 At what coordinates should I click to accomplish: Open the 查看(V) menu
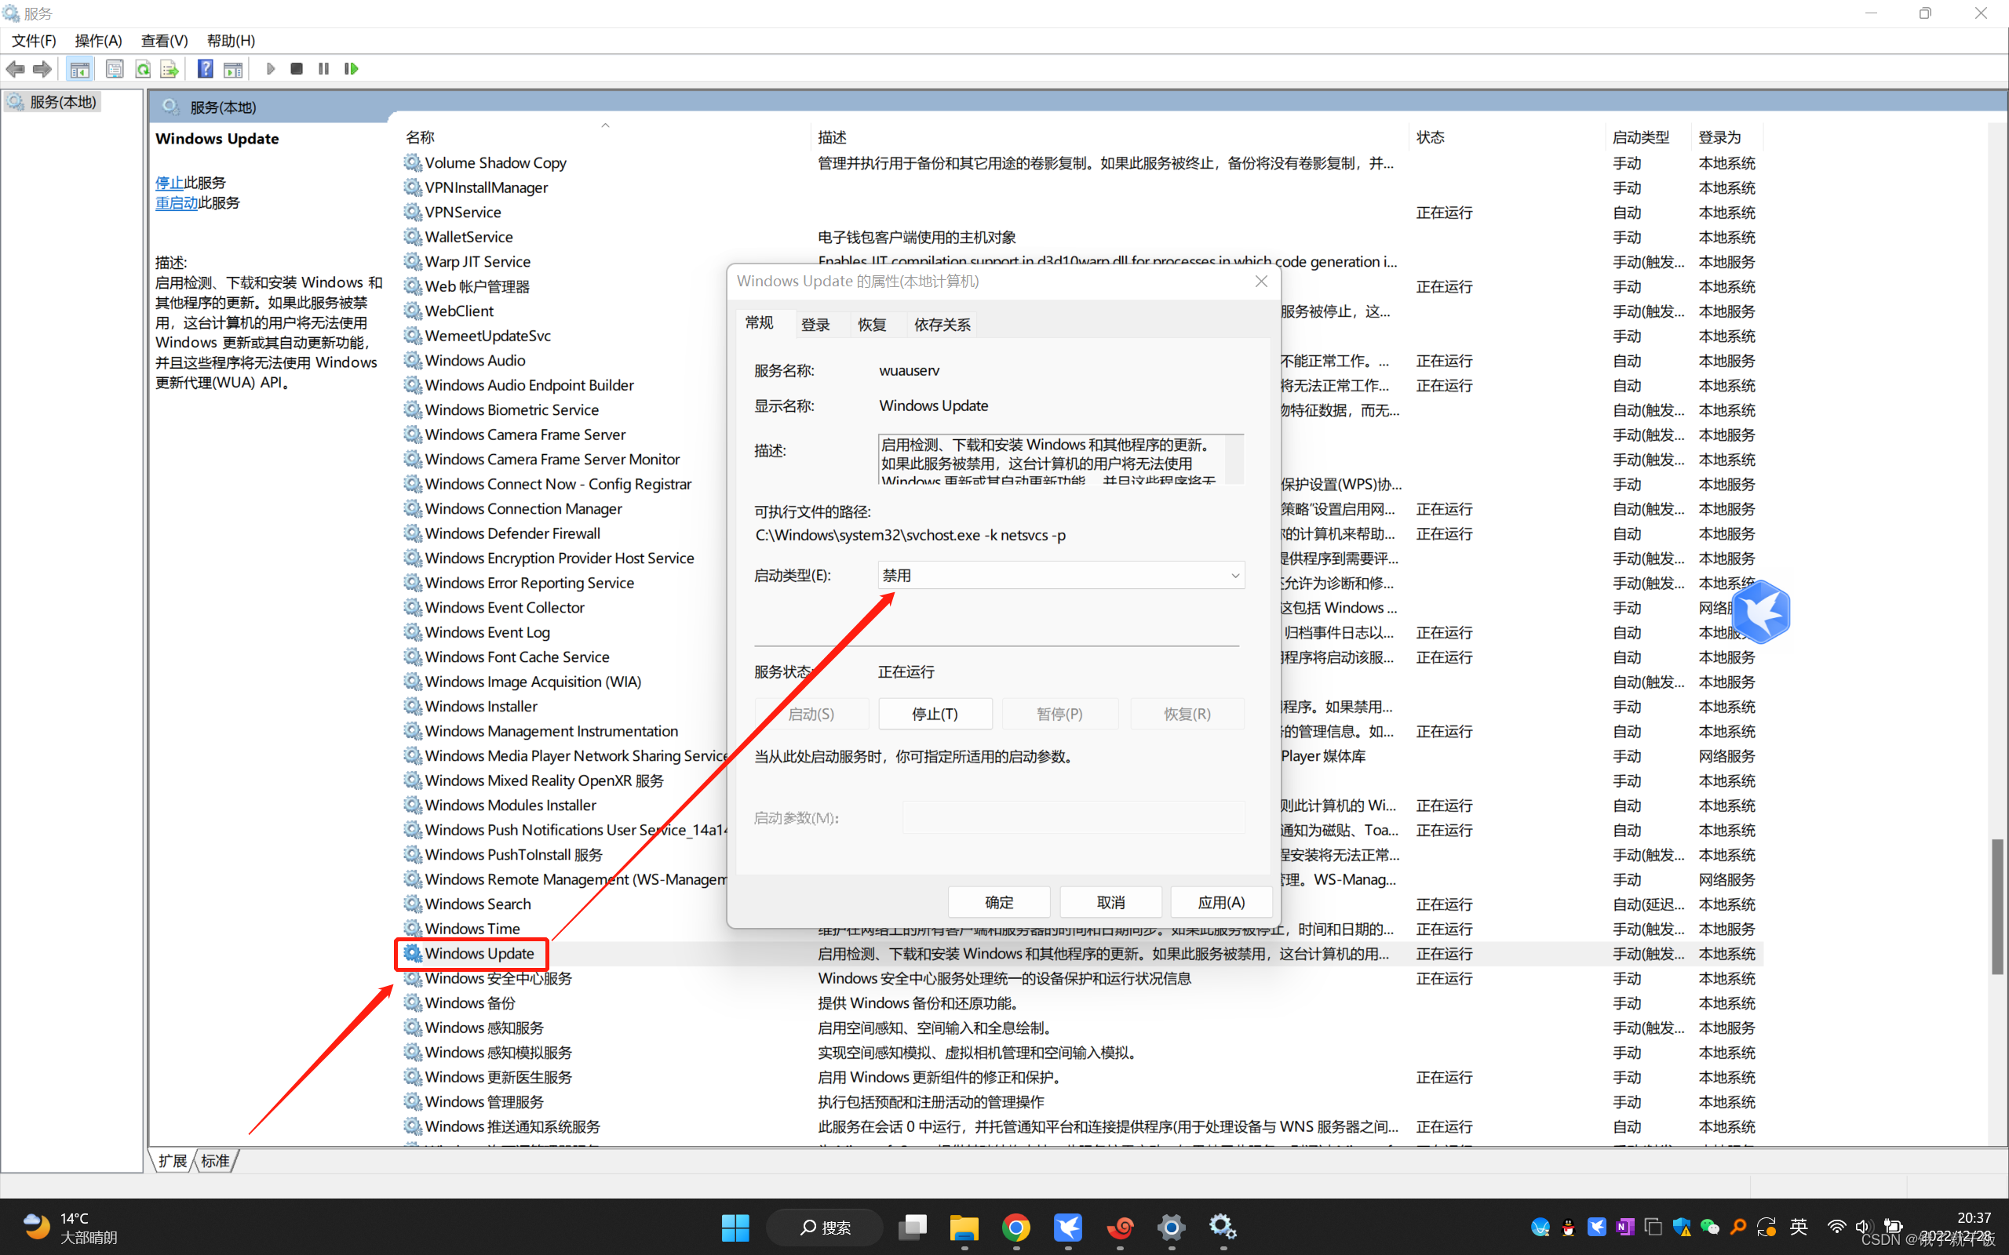coord(164,41)
